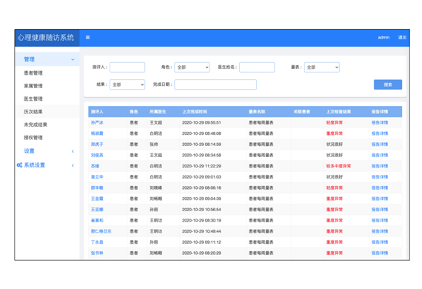Click the 上次检查结果 column header
This screenshot has width=422, height=289.
(338, 112)
